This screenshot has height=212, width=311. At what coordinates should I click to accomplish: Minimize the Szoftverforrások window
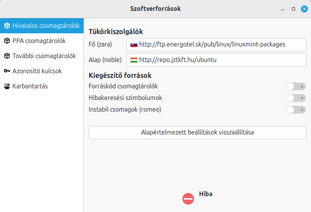(x=283, y=9)
